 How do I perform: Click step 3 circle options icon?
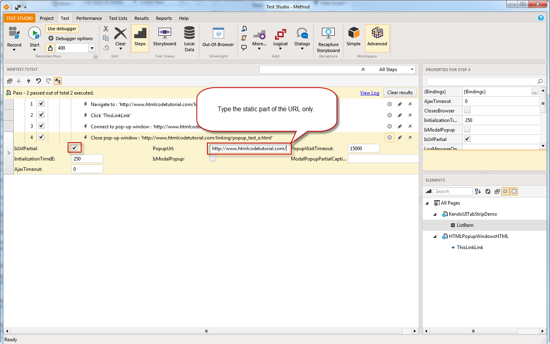pyautogui.click(x=390, y=126)
